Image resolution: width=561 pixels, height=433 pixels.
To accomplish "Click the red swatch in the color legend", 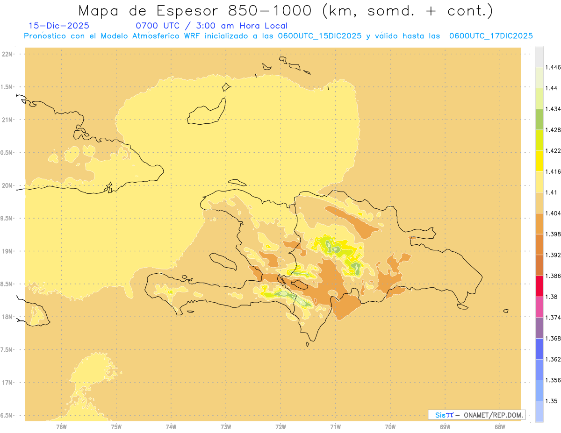I will (x=539, y=286).
